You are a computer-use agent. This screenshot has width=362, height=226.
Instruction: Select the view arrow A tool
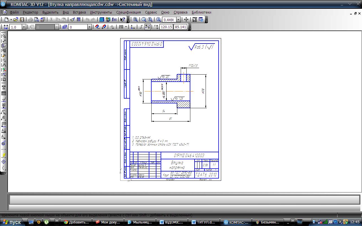pyautogui.click(x=4, y=137)
